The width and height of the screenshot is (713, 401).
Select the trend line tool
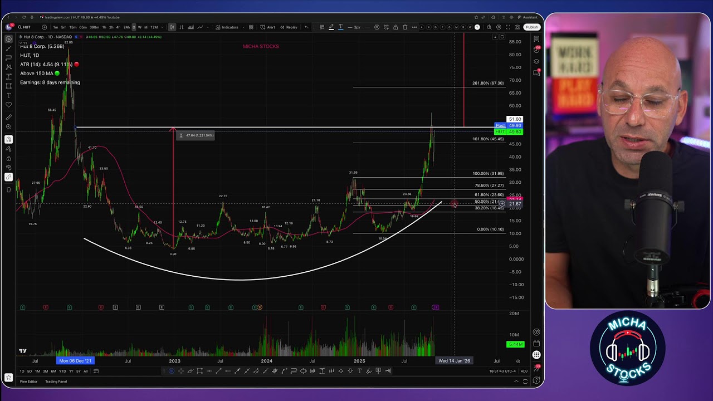pyautogui.click(x=9, y=48)
